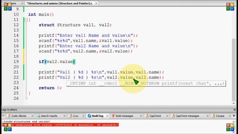This screenshot has width=238, height=134.
Task: Close the Cscope log tab
Action: pyautogui.click(x=230, y=116)
